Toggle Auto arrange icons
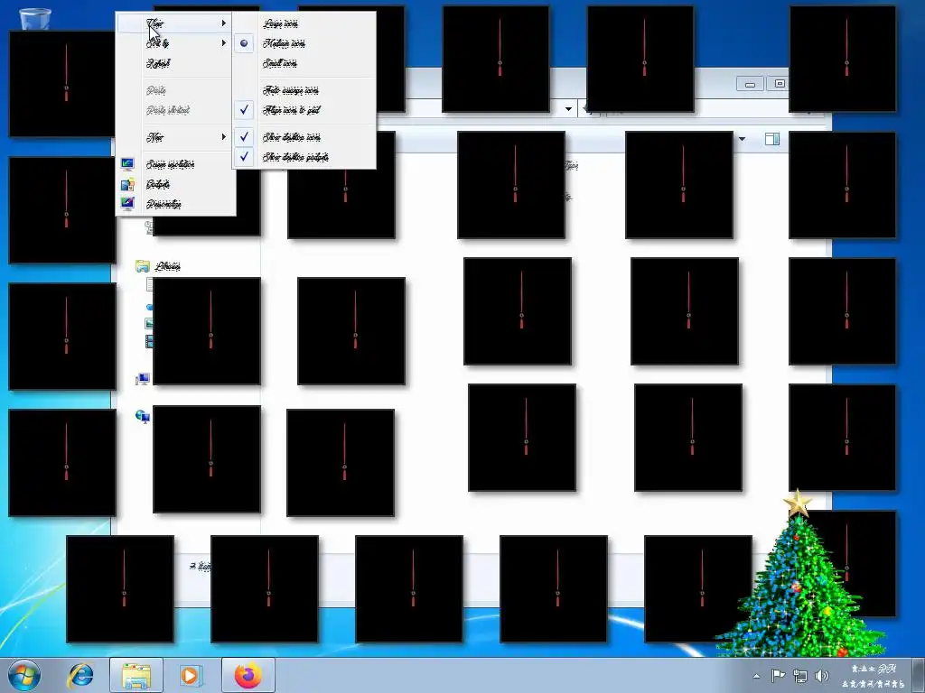925x693 pixels. pos(304,90)
